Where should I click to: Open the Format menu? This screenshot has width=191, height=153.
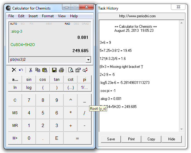click(48, 16)
